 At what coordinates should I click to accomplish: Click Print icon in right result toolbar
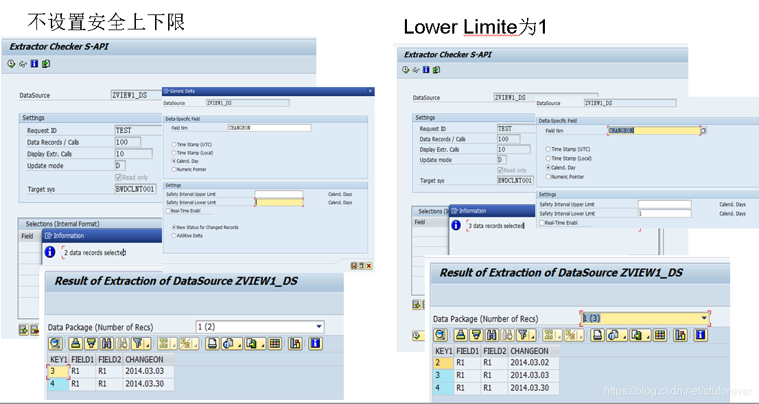597,335
